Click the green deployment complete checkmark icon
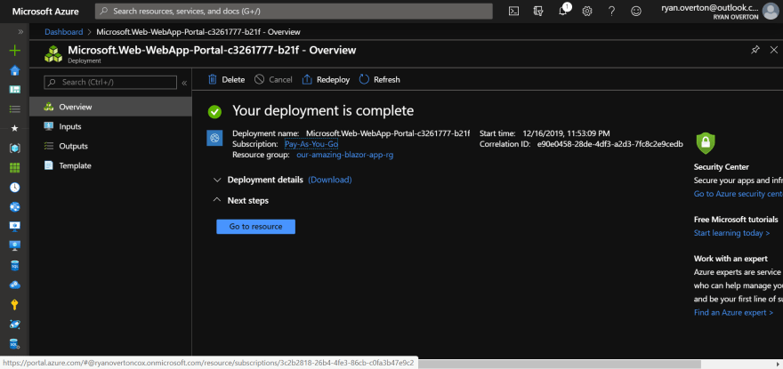This screenshot has height=369, width=783. pos(214,112)
